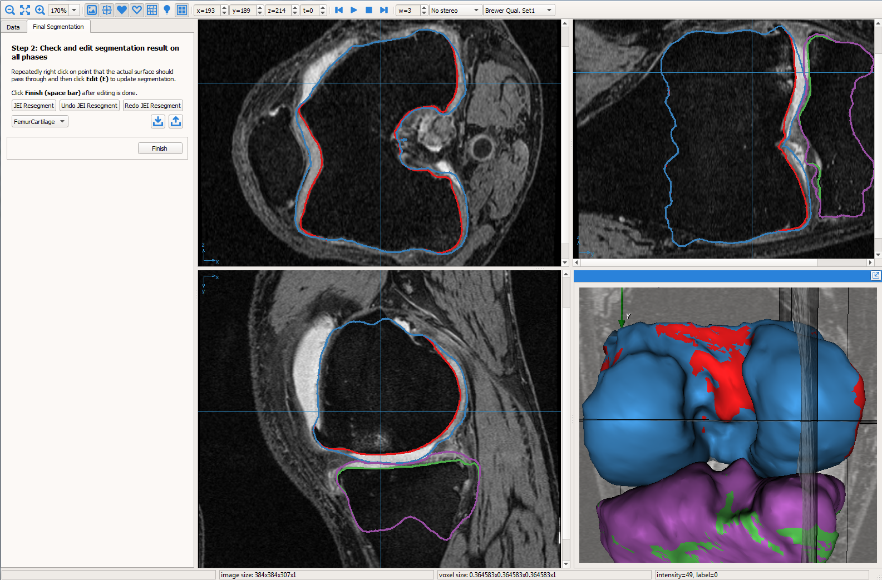Toggle the filled heart overlay button
This screenshot has width=882, height=580.
click(x=122, y=10)
